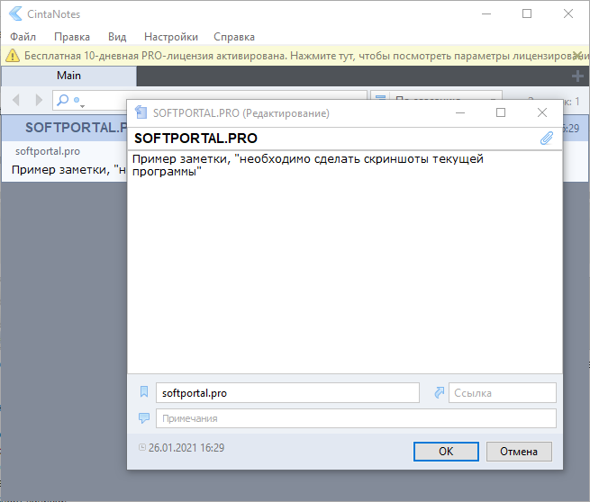Click the yellow warning triangle icon
The width and height of the screenshot is (590, 502).
(x=13, y=56)
